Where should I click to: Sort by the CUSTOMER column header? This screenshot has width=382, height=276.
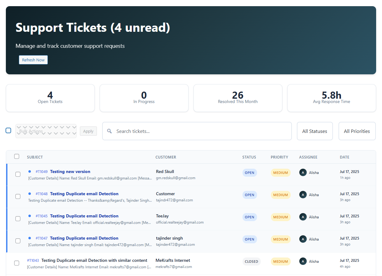(166, 157)
